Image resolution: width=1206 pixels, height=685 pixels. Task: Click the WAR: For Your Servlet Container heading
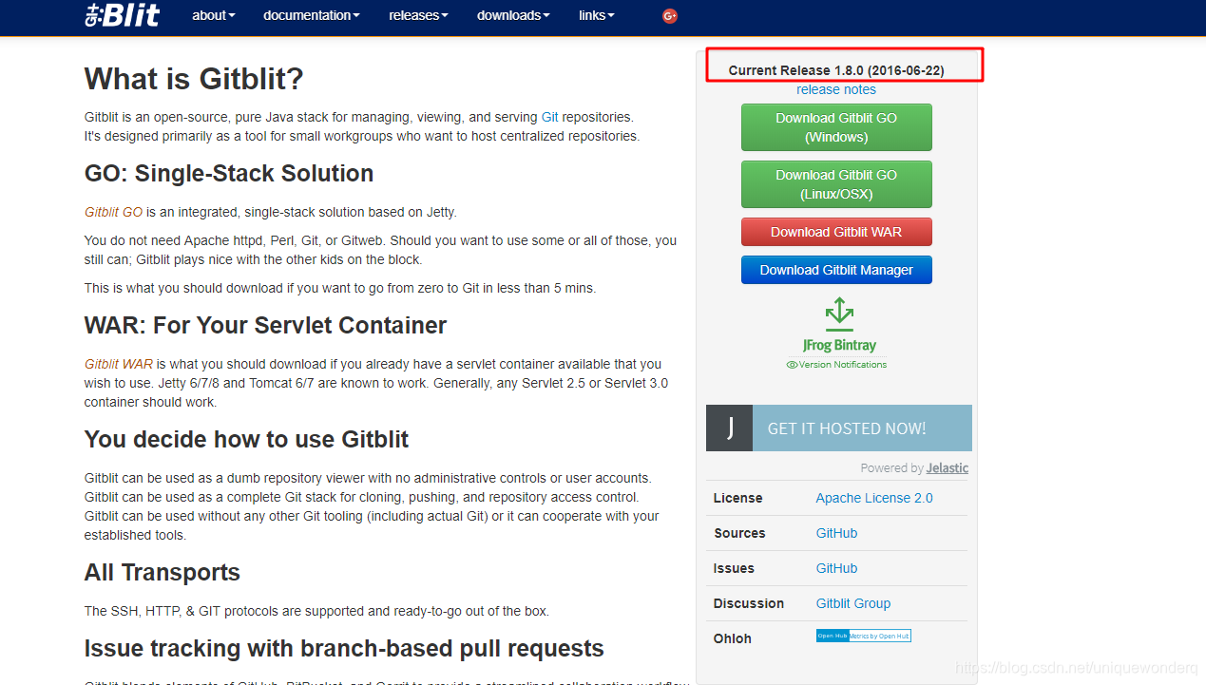click(265, 326)
